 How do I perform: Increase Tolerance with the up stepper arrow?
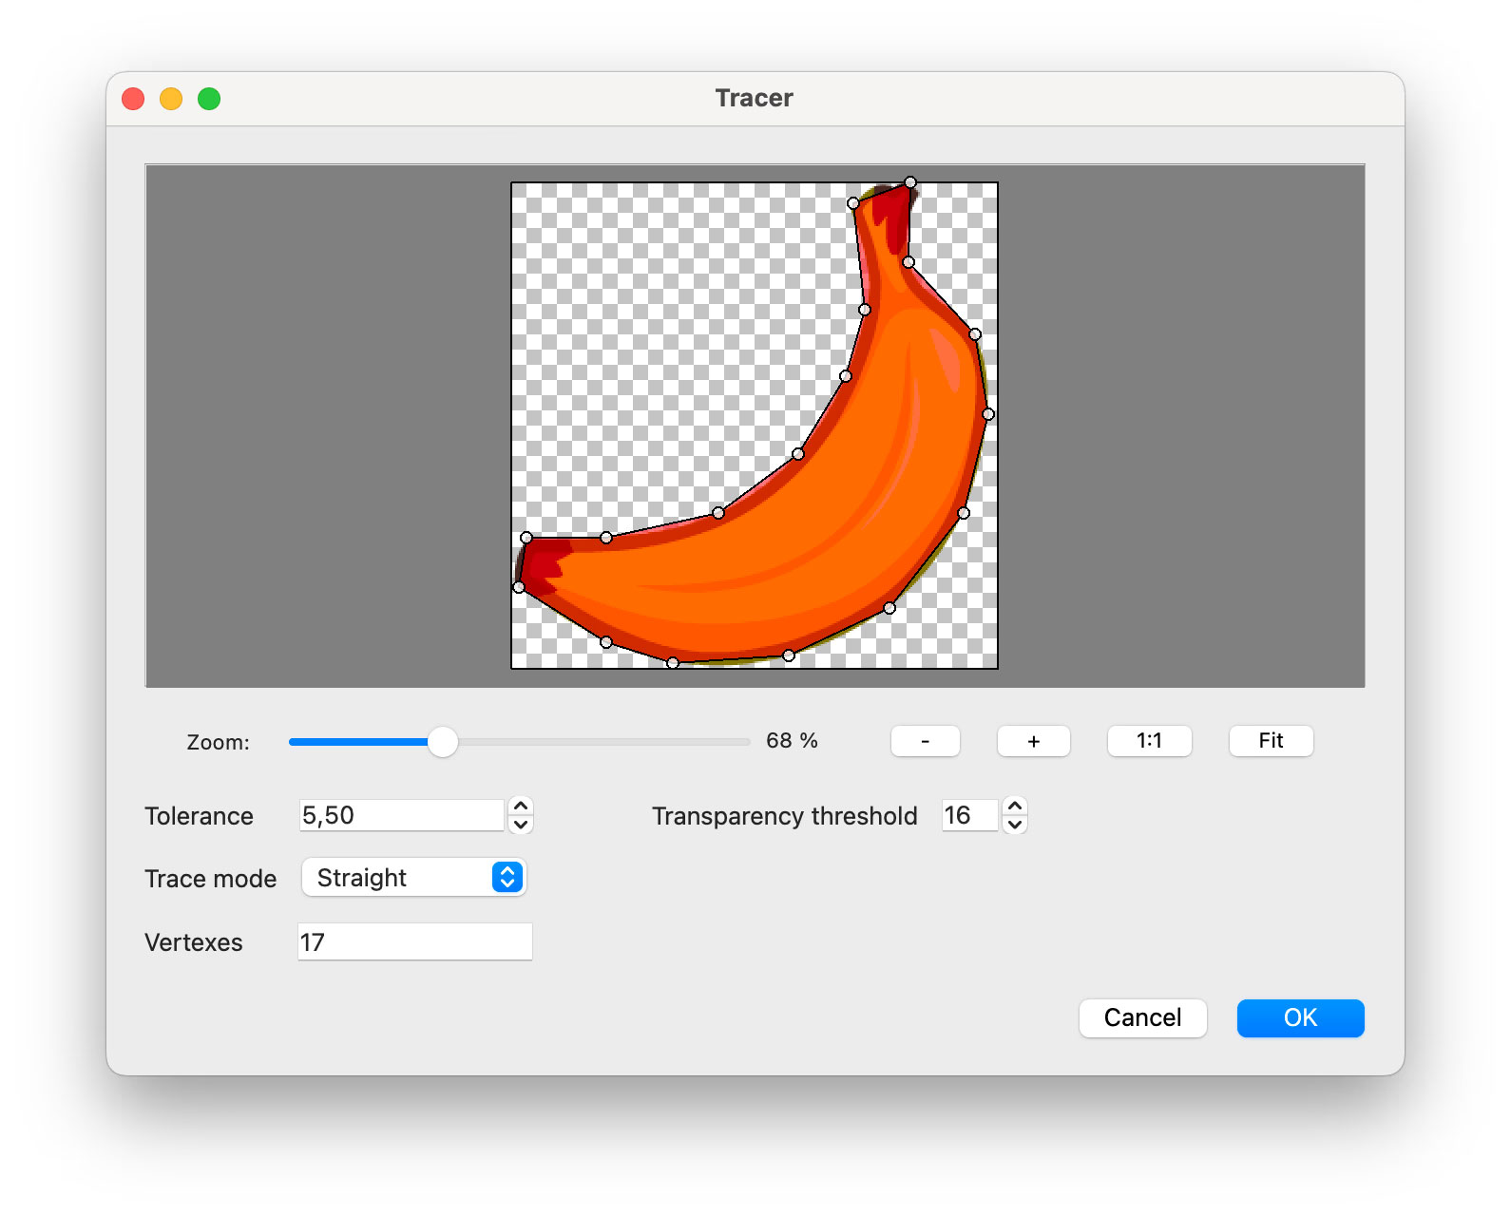click(x=521, y=807)
